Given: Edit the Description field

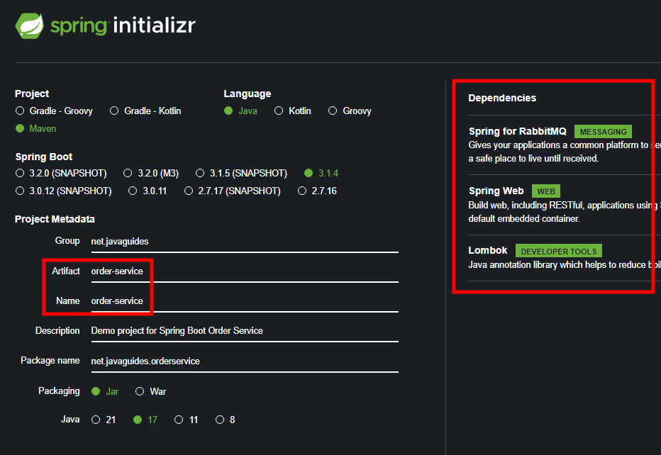Looking at the screenshot, I should (245, 332).
